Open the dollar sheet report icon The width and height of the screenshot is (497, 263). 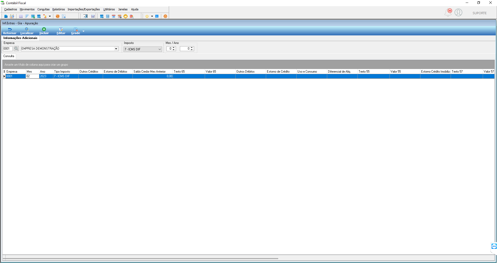(86, 16)
